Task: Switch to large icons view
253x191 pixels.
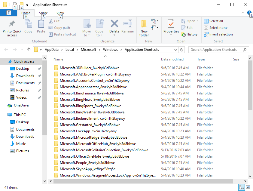Action: click(x=248, y=187)
